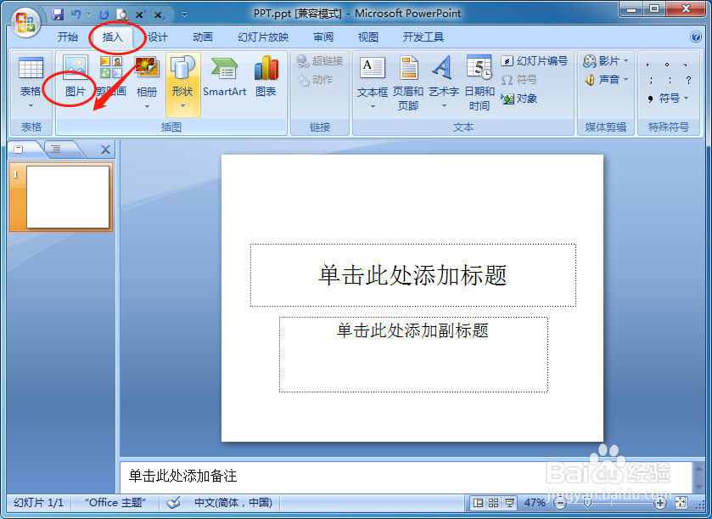Switch to the Design ribbon tab
The image size is (712, 519).
coord(159,37)
